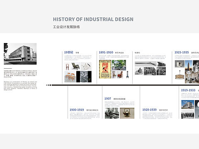
Task: Select the '1891-1910' section heading
Action: click(x=106, y=53)
